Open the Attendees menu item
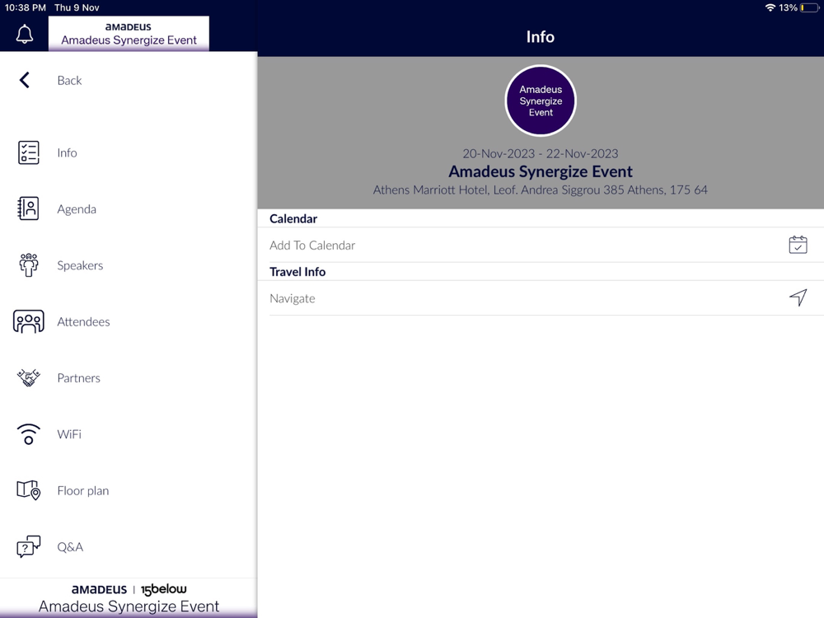The height and width of the screenshot is (618, 824). (x=83, y=321)
